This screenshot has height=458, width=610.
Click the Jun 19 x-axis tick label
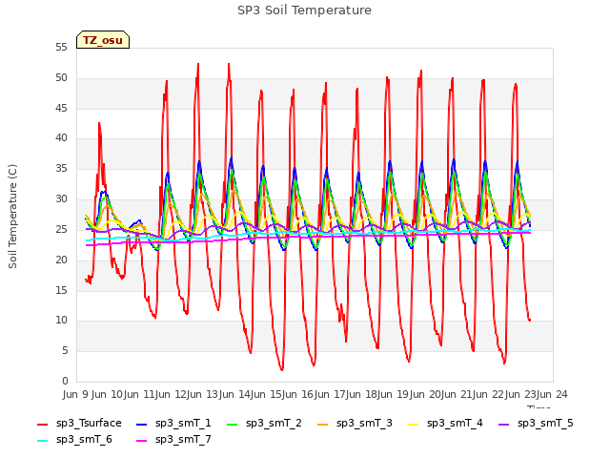(394, 394)
